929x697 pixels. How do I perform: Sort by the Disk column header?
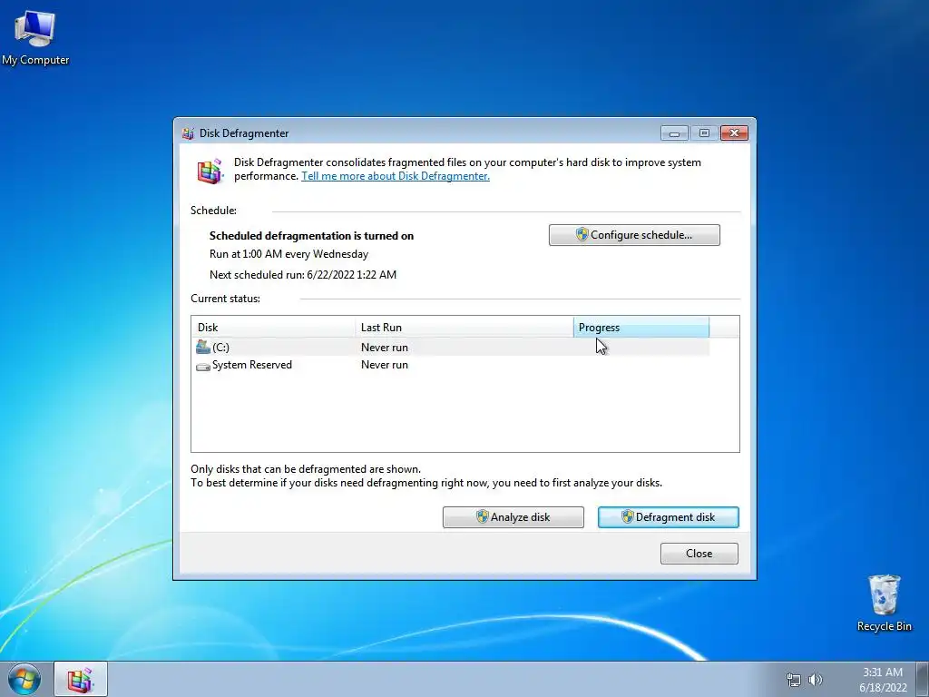pos(274,327)
